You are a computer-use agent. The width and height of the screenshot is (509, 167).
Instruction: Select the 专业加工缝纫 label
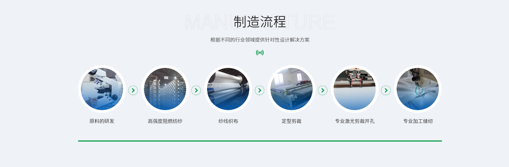418,121
